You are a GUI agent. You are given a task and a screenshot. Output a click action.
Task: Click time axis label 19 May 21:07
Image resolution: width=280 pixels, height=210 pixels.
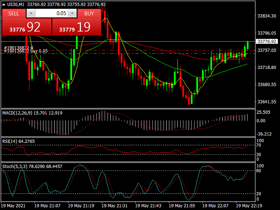tap(47, 206)
